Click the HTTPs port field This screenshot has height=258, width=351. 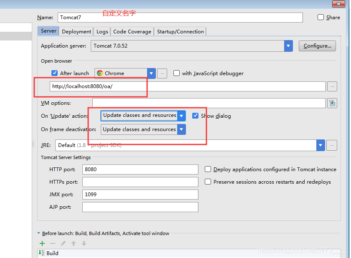(x=140, y=182)
